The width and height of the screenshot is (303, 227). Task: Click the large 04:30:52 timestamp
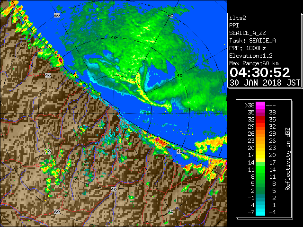coord(260,72)
